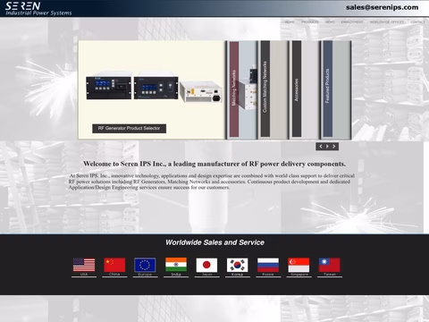Open the Products menu item
Viewport: 429px width, 322px height.
(x=310, y=22)
